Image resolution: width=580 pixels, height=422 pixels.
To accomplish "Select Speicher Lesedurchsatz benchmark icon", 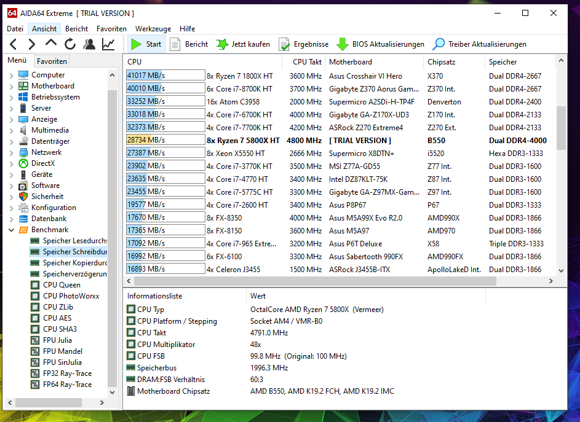I will [x=35, y=241].
